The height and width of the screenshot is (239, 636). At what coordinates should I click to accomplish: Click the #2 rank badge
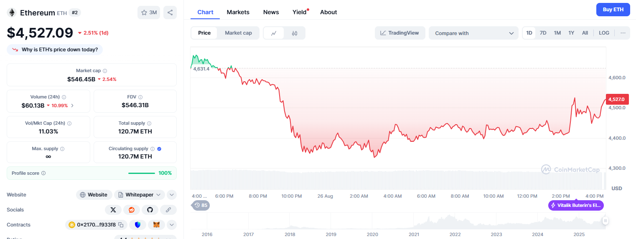tap(75, 13)
